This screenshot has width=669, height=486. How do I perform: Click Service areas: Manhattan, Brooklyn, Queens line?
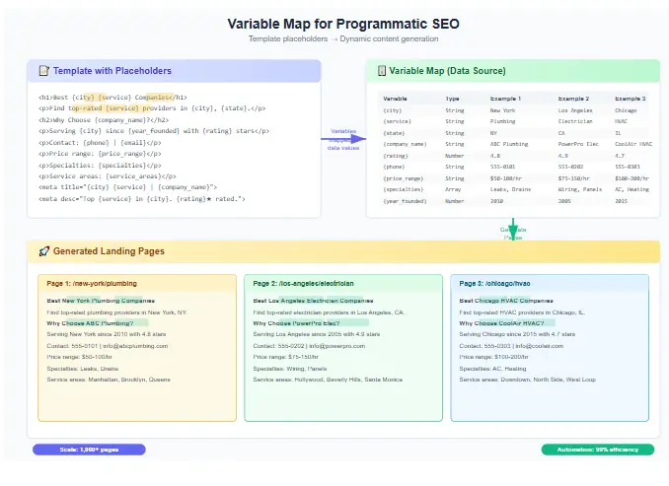click(x=109, y=380)
